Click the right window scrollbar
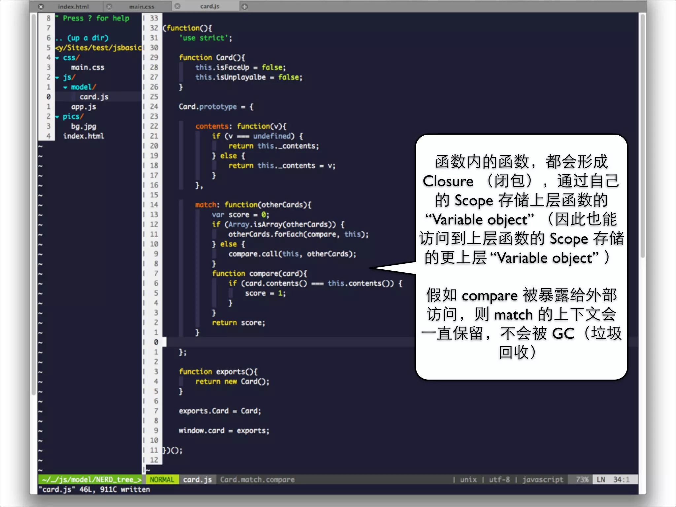 642,135
